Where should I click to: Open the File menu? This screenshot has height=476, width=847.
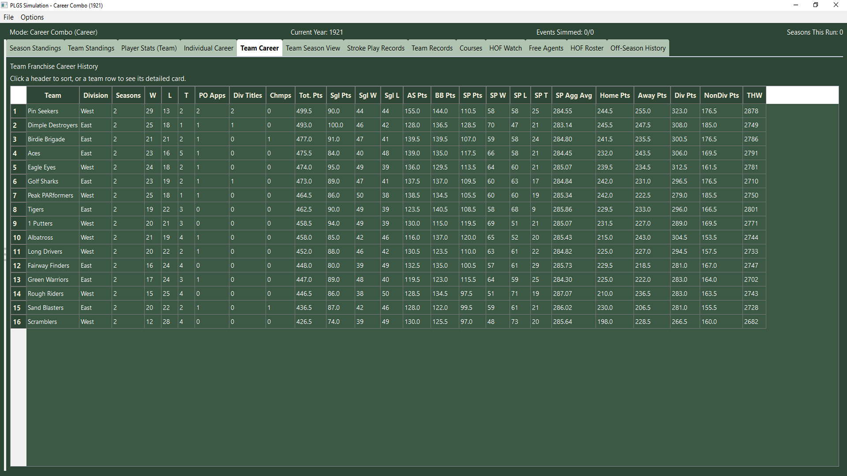tap(8, 17)
